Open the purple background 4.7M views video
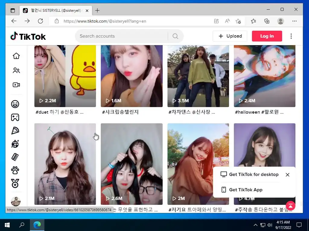The width and height of the screenshot is (309, 231). pos(265,145)
